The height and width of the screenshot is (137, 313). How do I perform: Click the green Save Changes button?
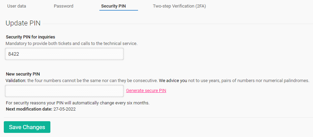tap(27, 127)
